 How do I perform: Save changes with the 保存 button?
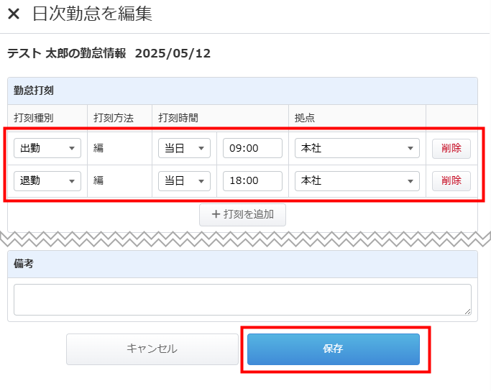(334, 349)
